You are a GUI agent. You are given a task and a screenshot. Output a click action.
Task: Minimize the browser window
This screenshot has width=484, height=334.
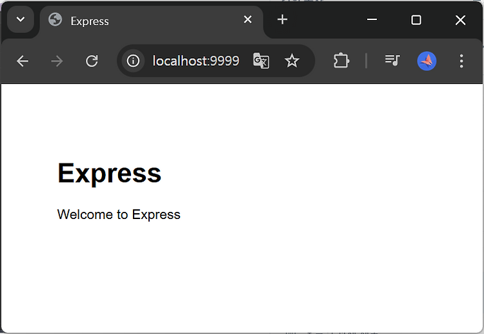pyautogui.click(x=372, y=20)
